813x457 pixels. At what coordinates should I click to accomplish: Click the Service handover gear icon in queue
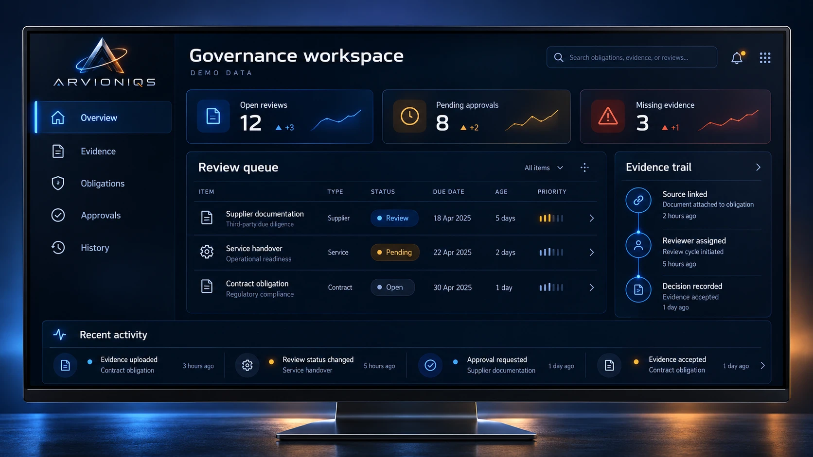coord(207,252)
